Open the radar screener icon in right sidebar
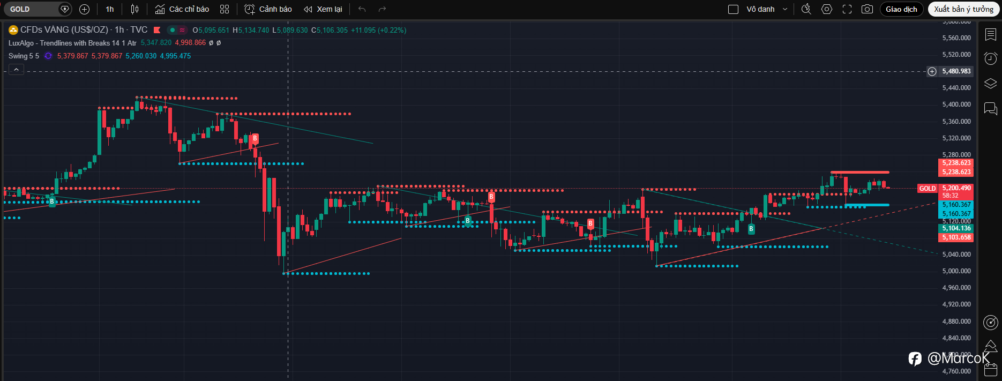 coord(991,322)
